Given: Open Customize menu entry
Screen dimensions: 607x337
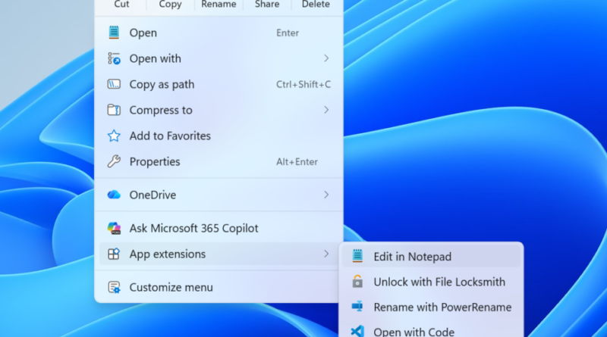Looking at the screenshot, I should click(x=219, y=287).
